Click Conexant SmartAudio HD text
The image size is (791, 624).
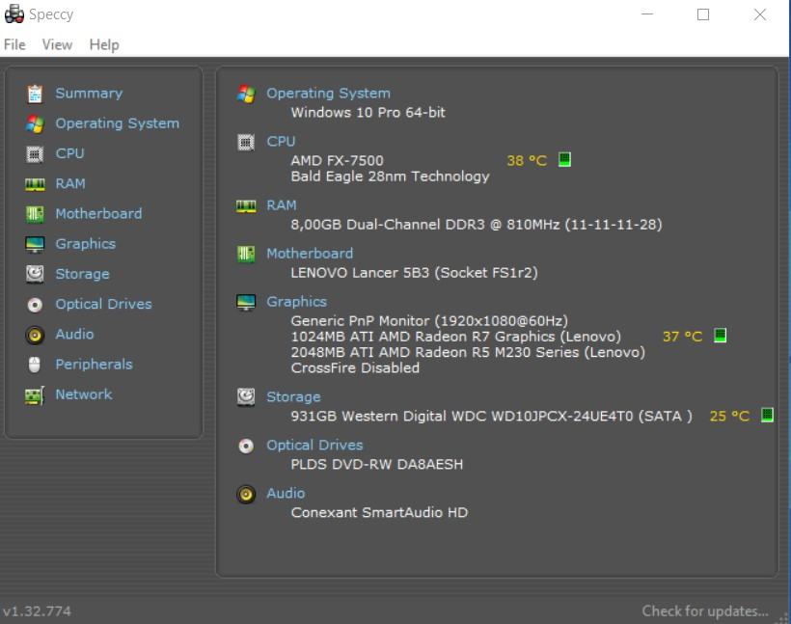pyautogui.click(x=379, y=512)
